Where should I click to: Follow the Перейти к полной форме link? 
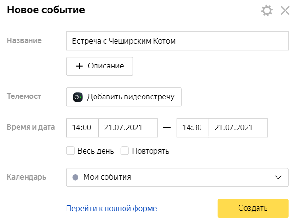(x=111, y=208)
